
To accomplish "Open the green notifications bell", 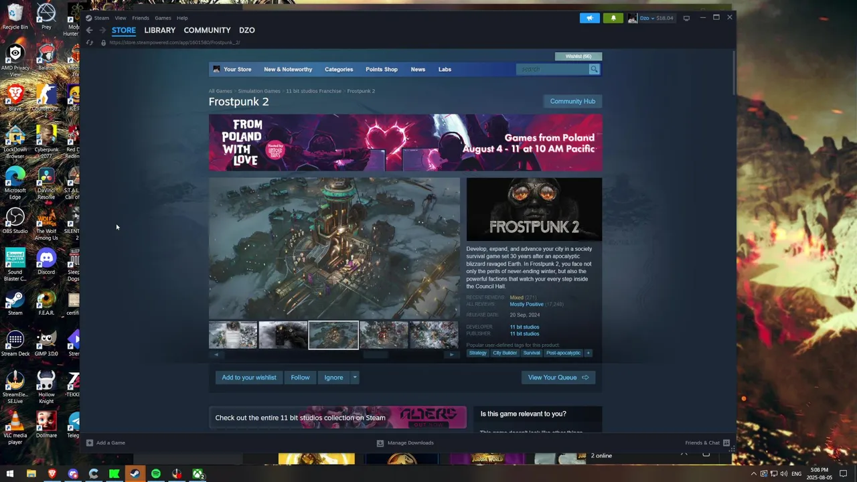I will [613, 18].
